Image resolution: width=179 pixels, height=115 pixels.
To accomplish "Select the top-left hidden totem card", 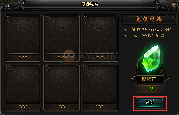I will [23, 38].
